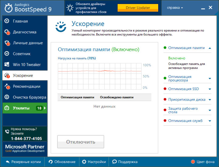219x167 pixels.
Task: Click the Личные данные shield icon
Action: point(7,43)
